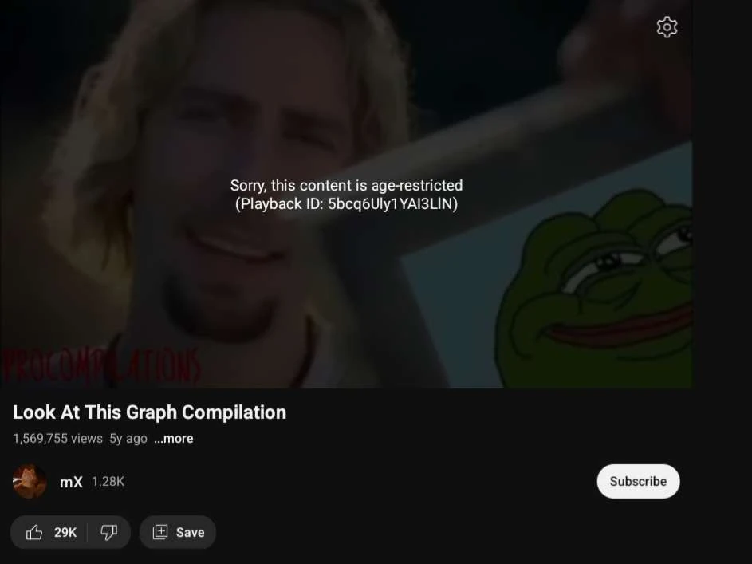
Task: Click the 5y ago upload date
Action: coord(128,438)
